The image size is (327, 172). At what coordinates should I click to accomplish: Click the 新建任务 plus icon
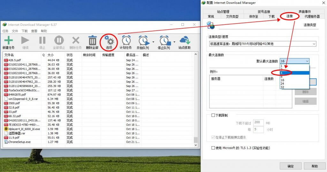click(9, 40)
